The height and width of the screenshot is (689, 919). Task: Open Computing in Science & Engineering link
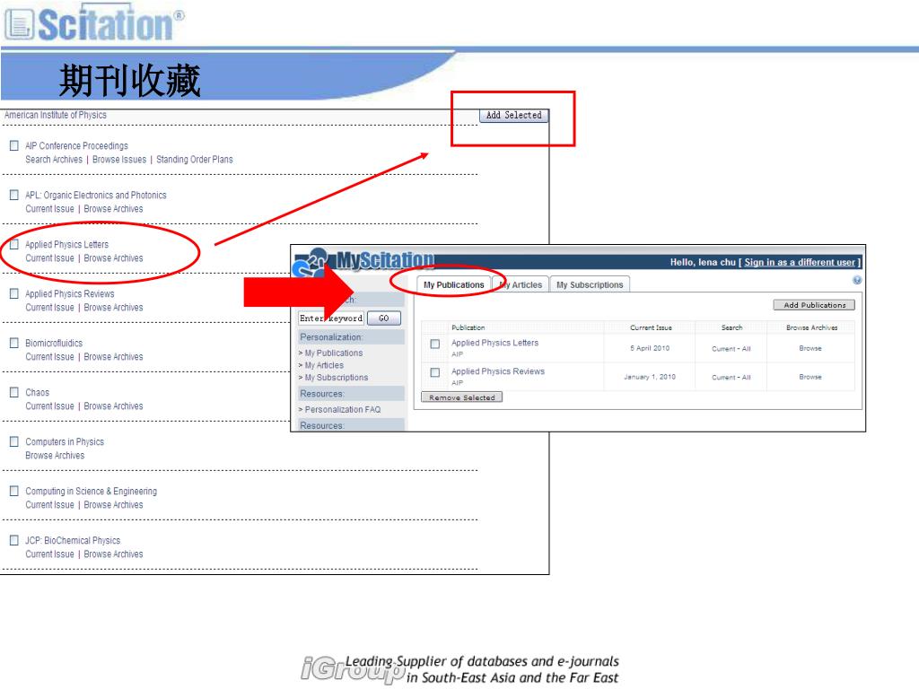click(91, 491)
